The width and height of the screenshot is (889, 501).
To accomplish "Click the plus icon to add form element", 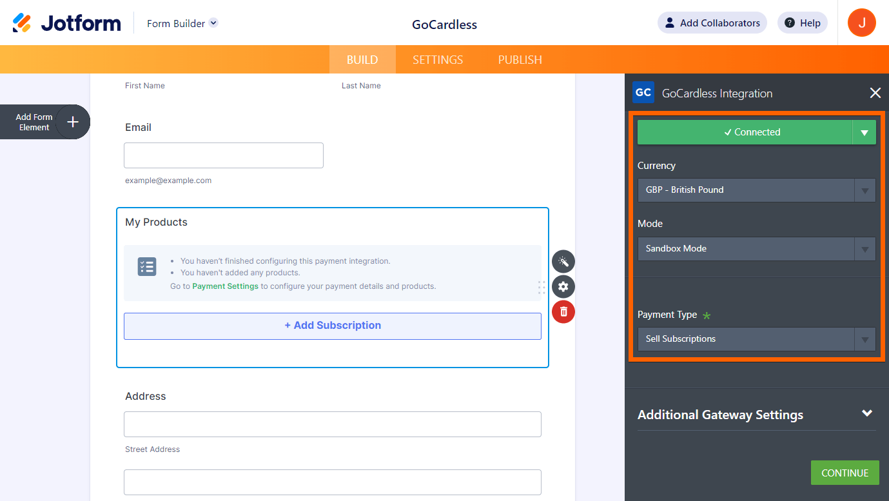I will point(73,122).
